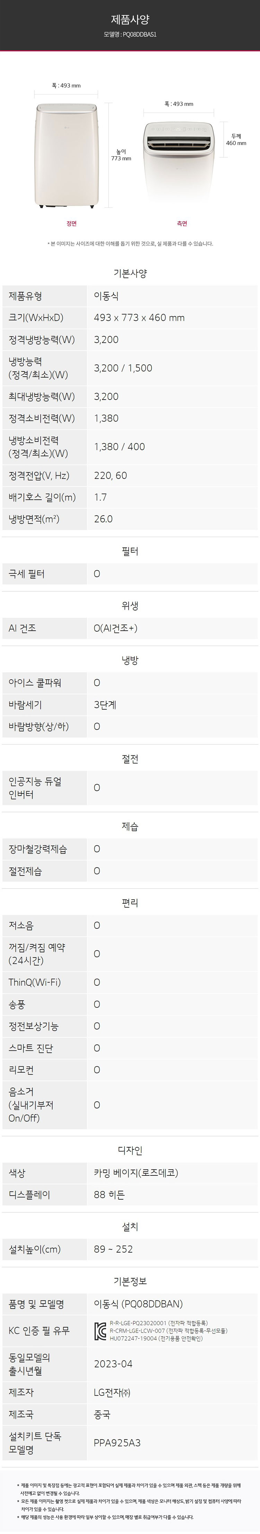The image size is (260, 1534).
Task: Click the 제품사양 header title
Action: (130, 19)
